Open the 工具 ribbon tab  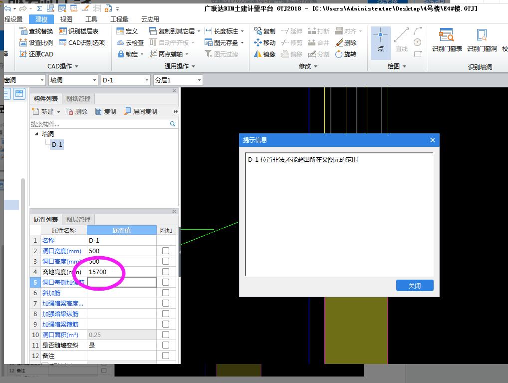[x=91, y=19]
